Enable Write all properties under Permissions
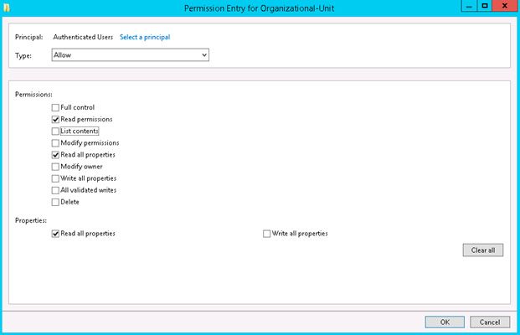520x335 pixels. coord(55,178)
